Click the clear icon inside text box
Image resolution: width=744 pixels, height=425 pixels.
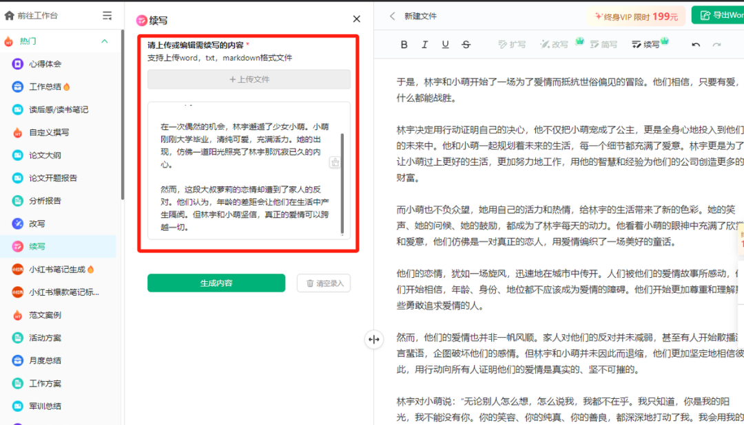coord(335,162)
